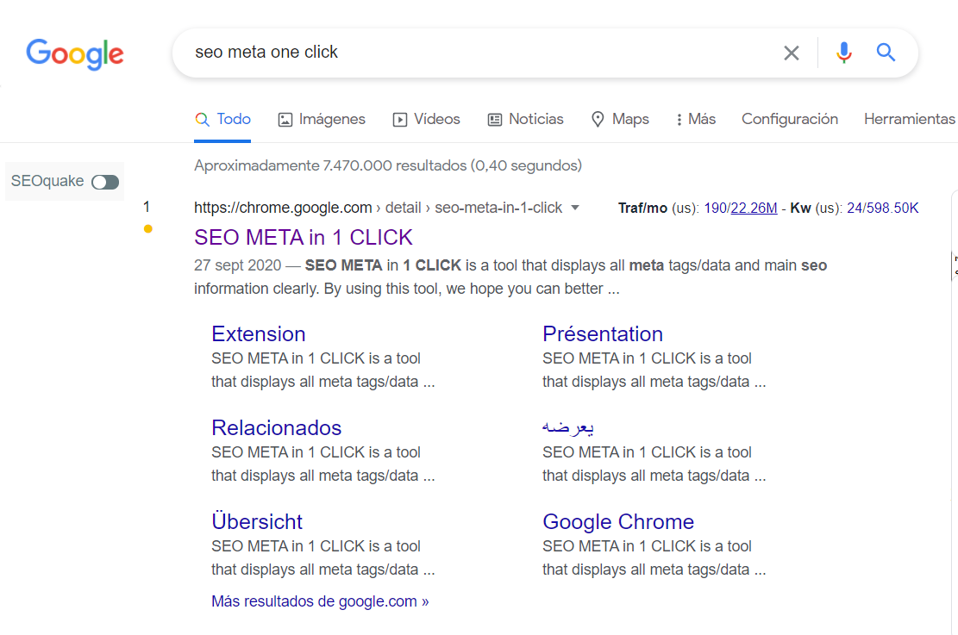Viewport: 958px width, 635px height.
Task: Open the SEO META in 1 CLICK result
Action: pyautogui.click(x=303, y=238)
